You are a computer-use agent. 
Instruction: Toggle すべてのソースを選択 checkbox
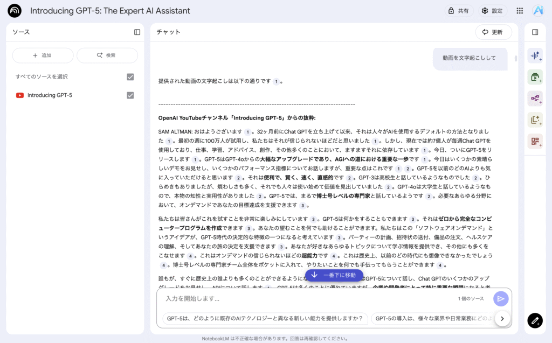coord(130,76)
